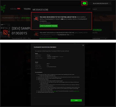Open the Tournaments menu item
The height and width of the screenshot is (107, 116).
pyautogui.click(x=27, y=9)
